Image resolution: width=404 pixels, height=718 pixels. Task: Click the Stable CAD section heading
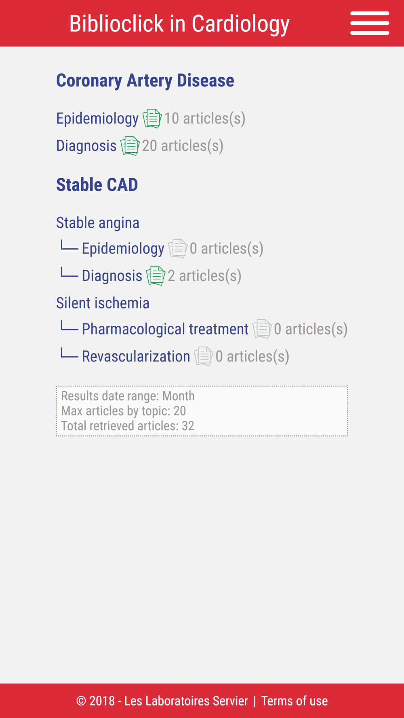pyautogui.click(x=97, y=185)
